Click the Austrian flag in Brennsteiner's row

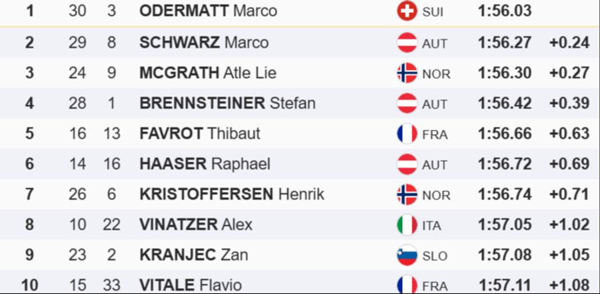[x=407, y=103]
